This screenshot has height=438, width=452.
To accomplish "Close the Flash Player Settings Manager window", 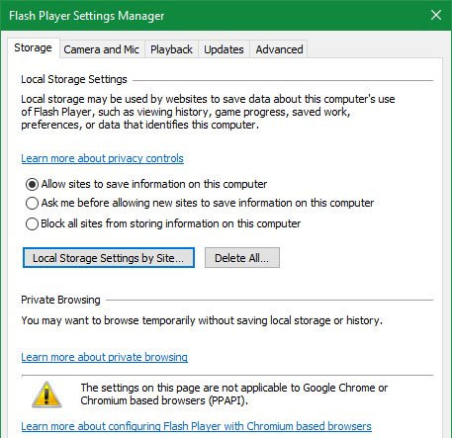I will pyautogui.click(x=436, y=15).
